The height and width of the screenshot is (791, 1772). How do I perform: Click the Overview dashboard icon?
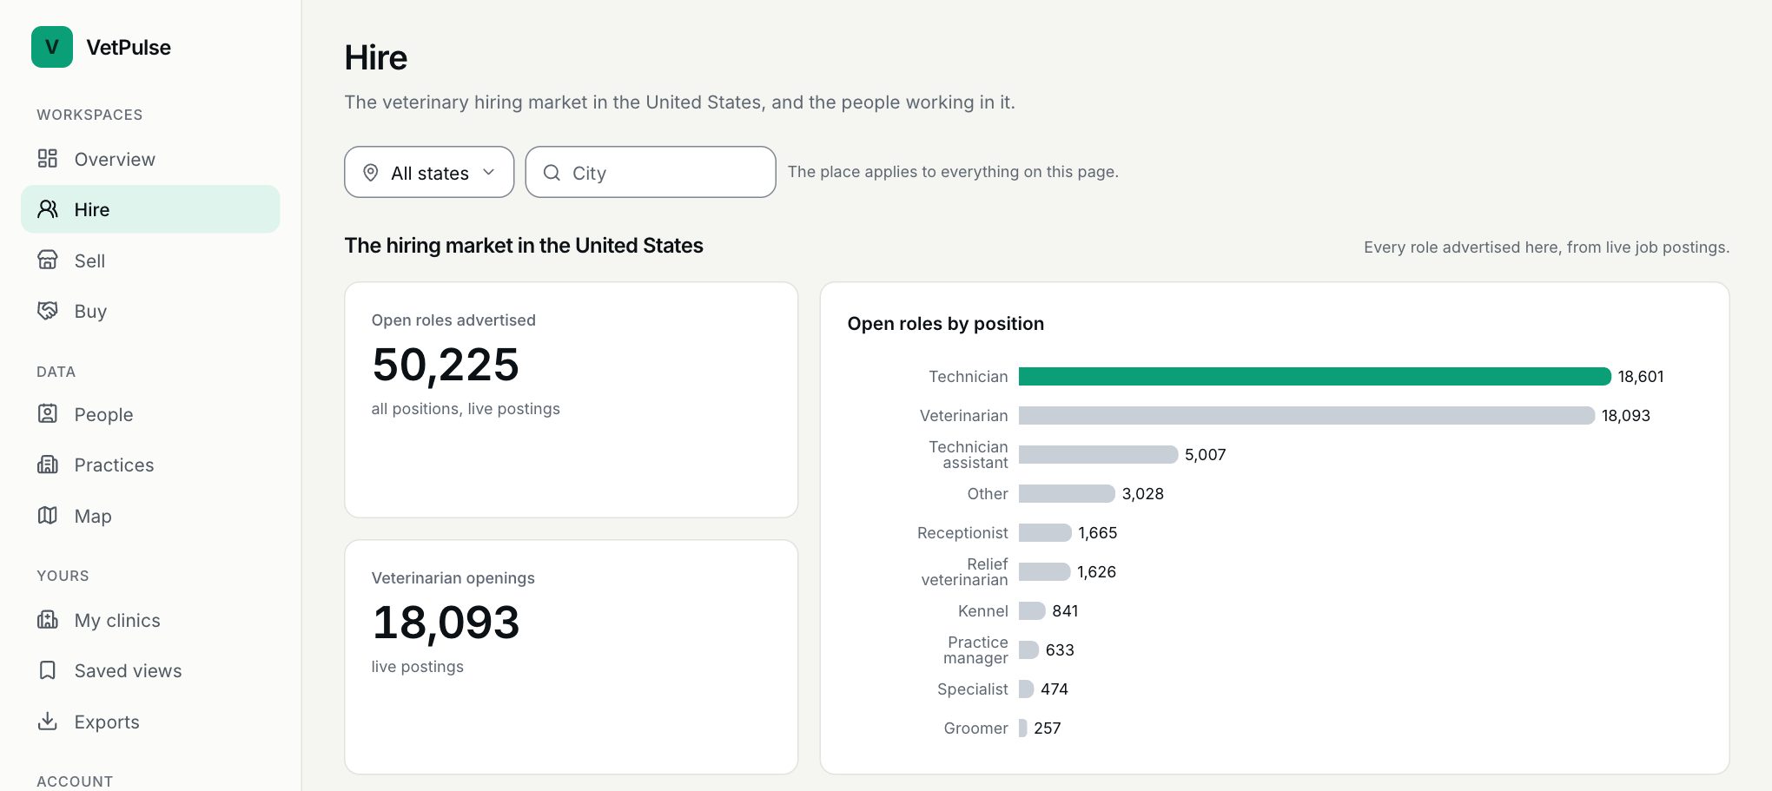[48, 159]
